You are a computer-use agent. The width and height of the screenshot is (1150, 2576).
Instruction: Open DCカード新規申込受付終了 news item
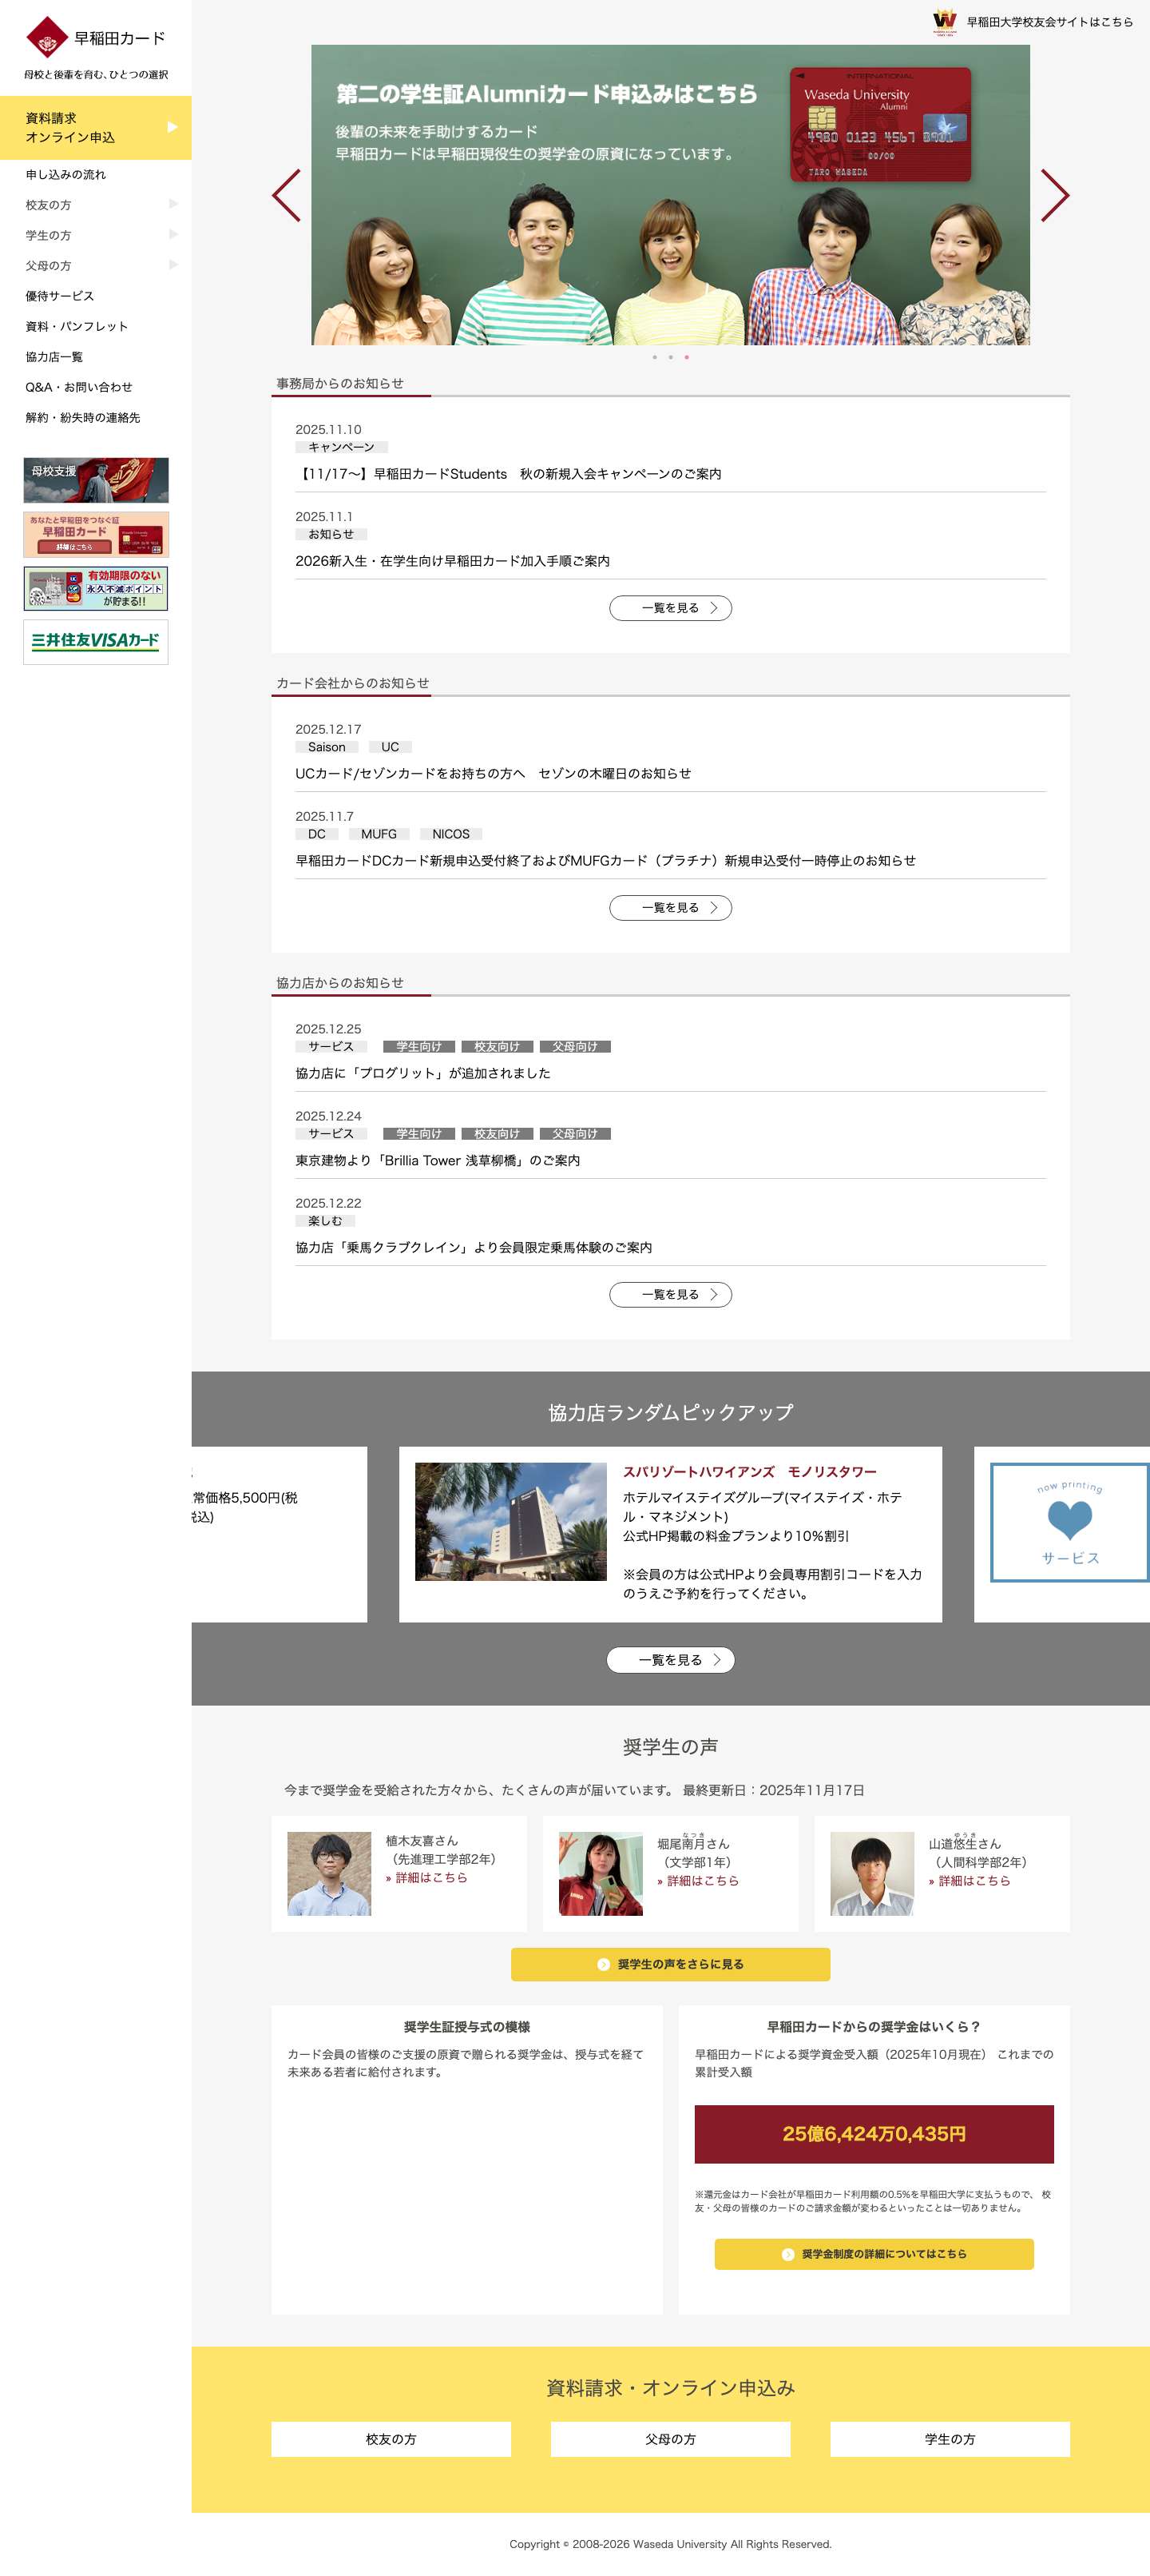605,860
